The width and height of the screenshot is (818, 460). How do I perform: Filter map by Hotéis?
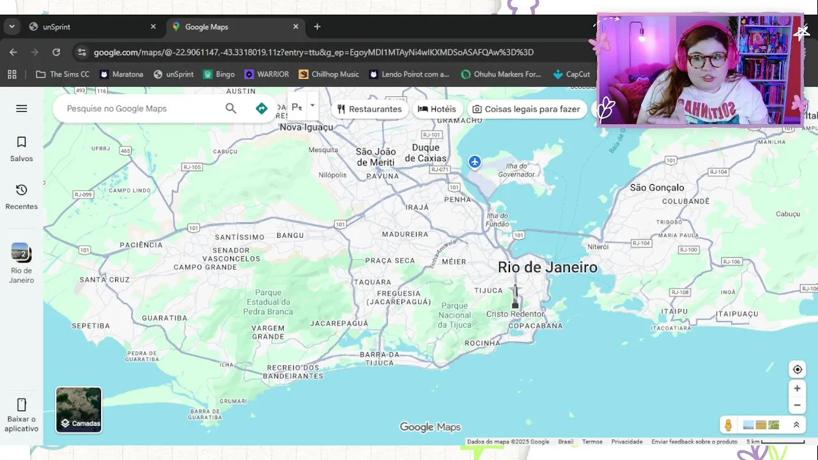[x=437, y=109]
